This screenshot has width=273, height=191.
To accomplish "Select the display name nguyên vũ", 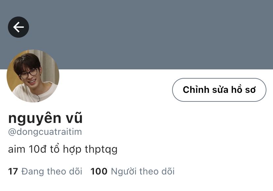I will point(45,118).
